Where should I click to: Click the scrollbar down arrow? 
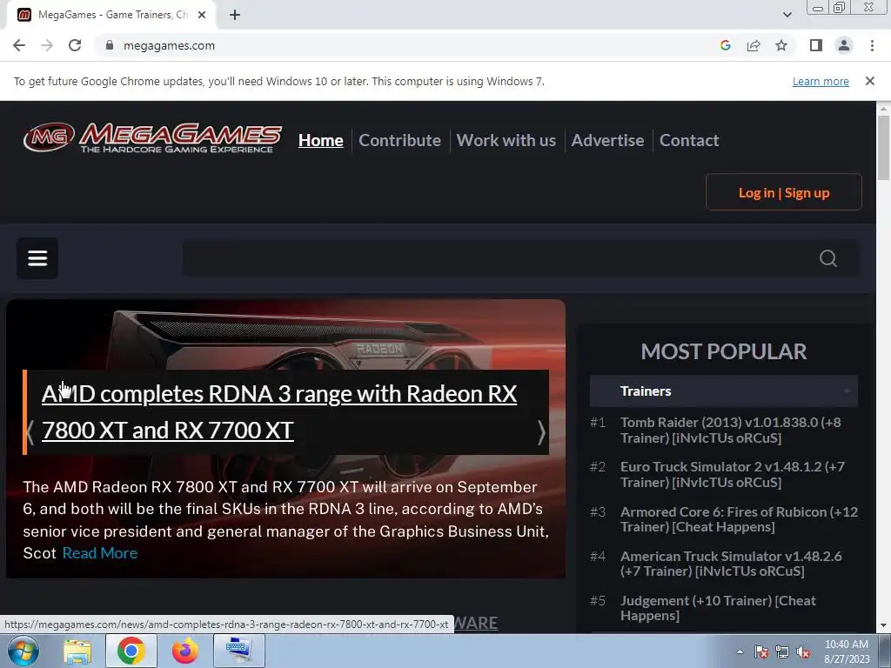[x=883, y=625]
